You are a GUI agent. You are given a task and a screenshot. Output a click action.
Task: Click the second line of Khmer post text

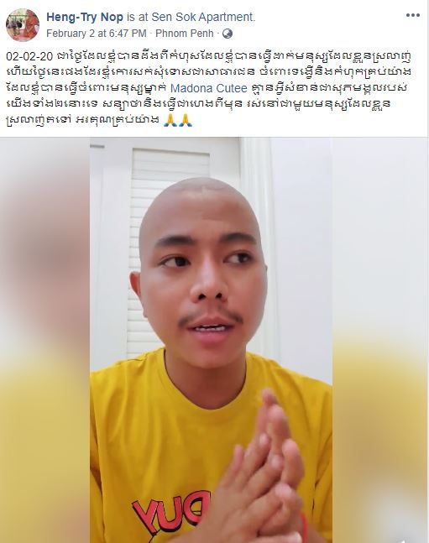[x=209, y=72]
